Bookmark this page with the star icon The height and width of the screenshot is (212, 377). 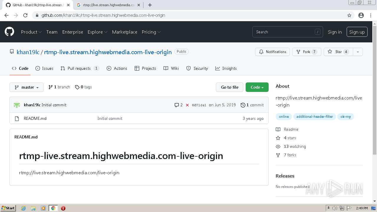(x=349, y=15)
